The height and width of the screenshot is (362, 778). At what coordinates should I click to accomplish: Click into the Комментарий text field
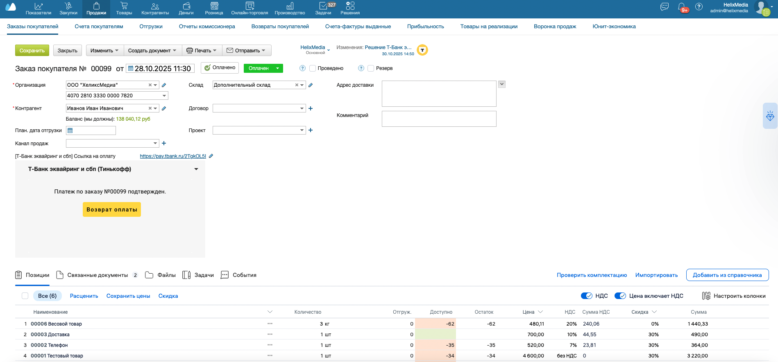(x=439, y=119)
